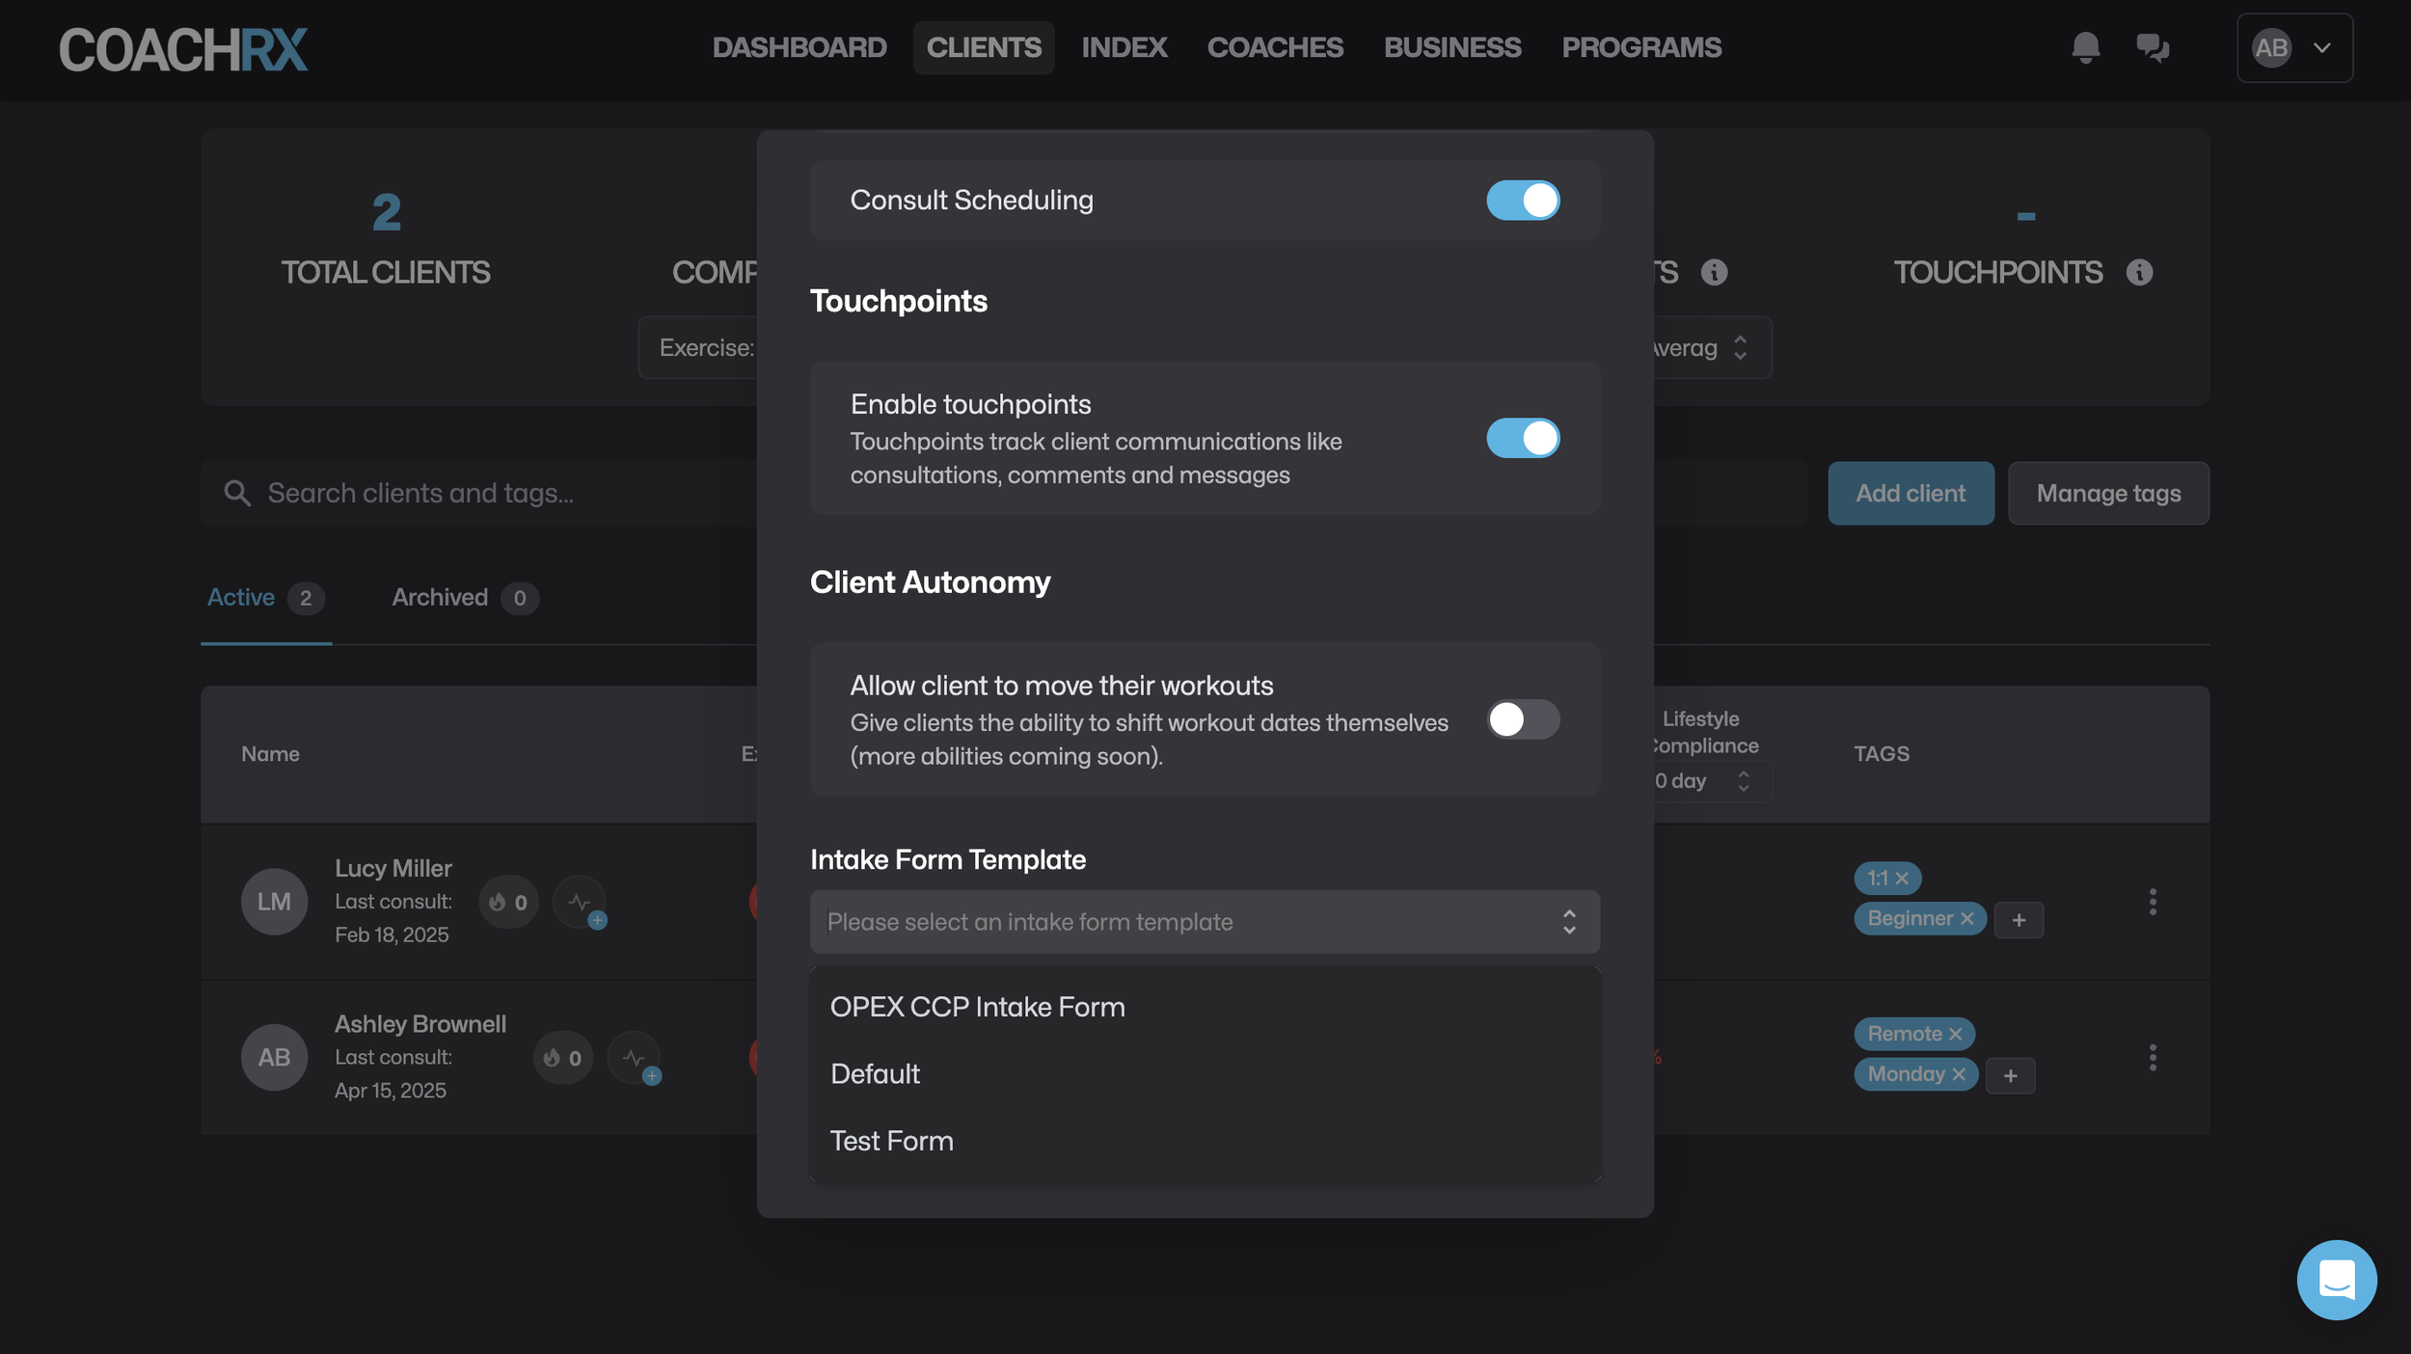
Task: Click the Touchpoints info icon
Action: click(2139, 273)
